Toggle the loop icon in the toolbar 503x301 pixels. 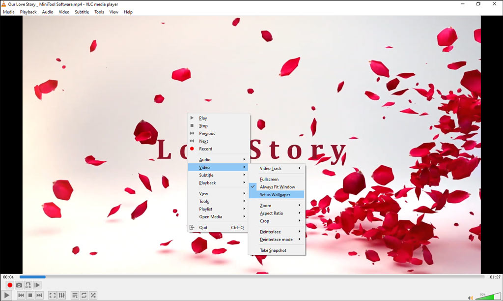(84, 295)
